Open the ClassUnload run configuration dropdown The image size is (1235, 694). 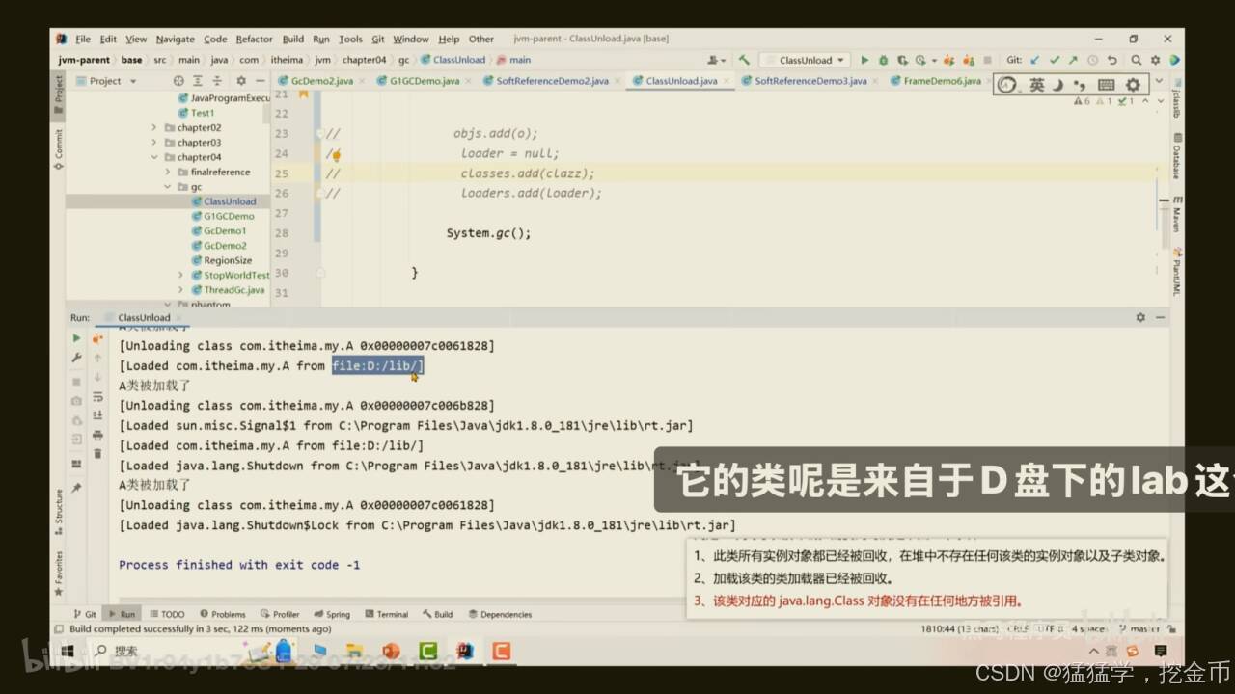click(x=806, y=60)
